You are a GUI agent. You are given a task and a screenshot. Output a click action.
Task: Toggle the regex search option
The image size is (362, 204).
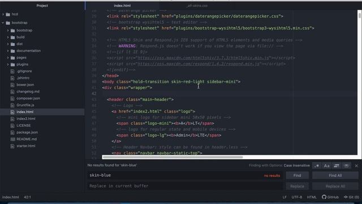pos(317,165)
